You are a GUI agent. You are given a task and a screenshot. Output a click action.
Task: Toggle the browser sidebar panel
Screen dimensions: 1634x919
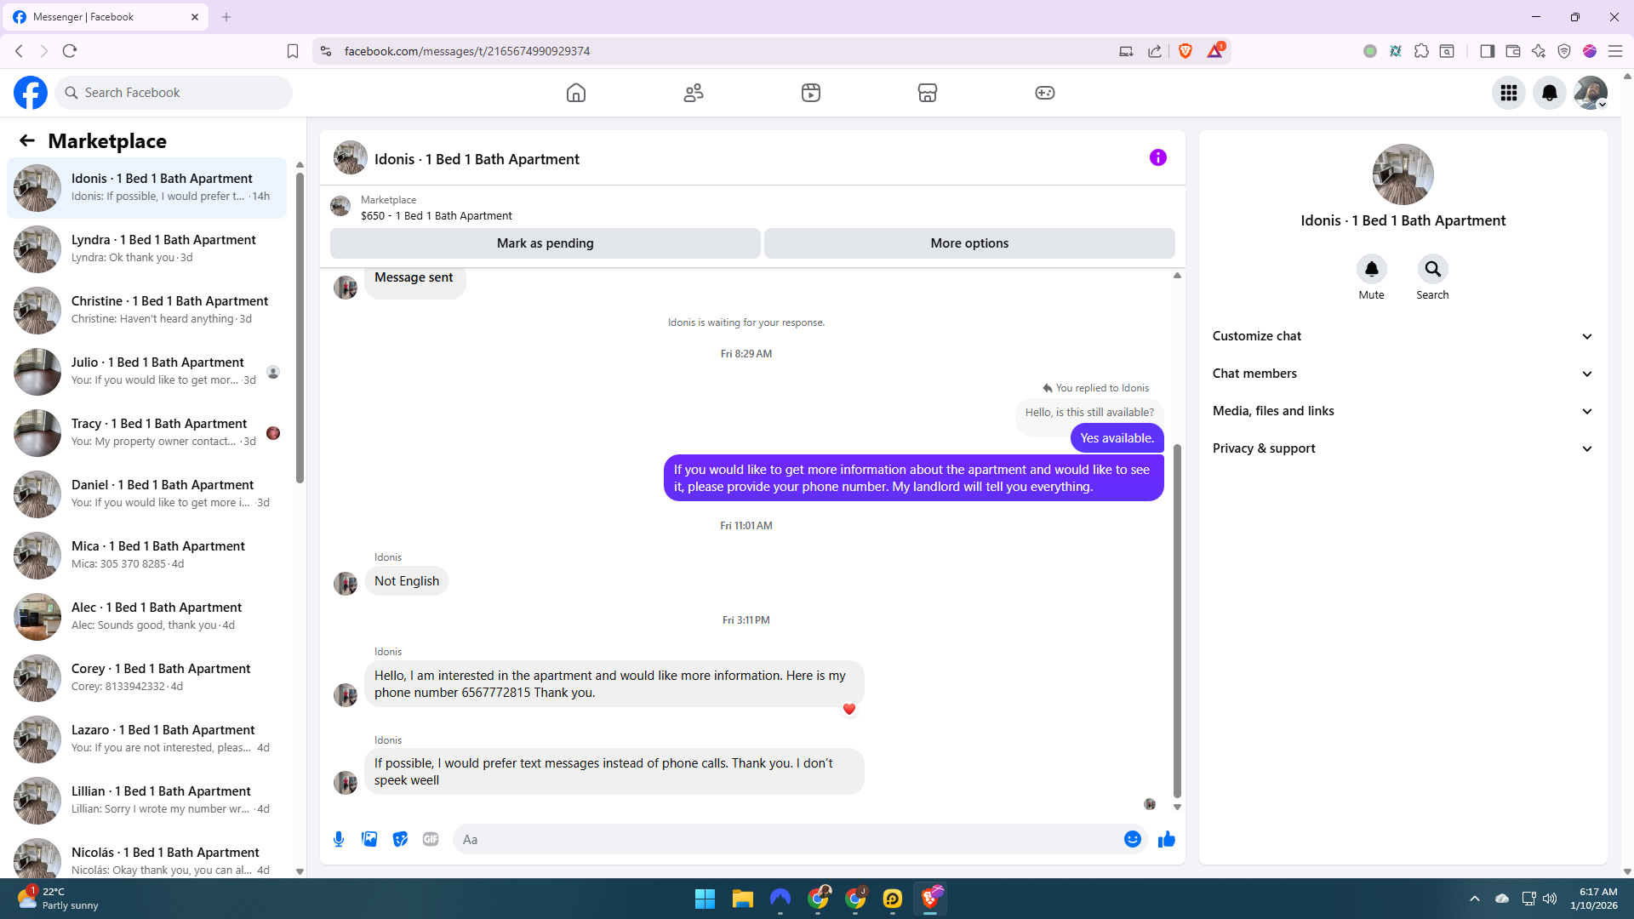pos(1487,51)
